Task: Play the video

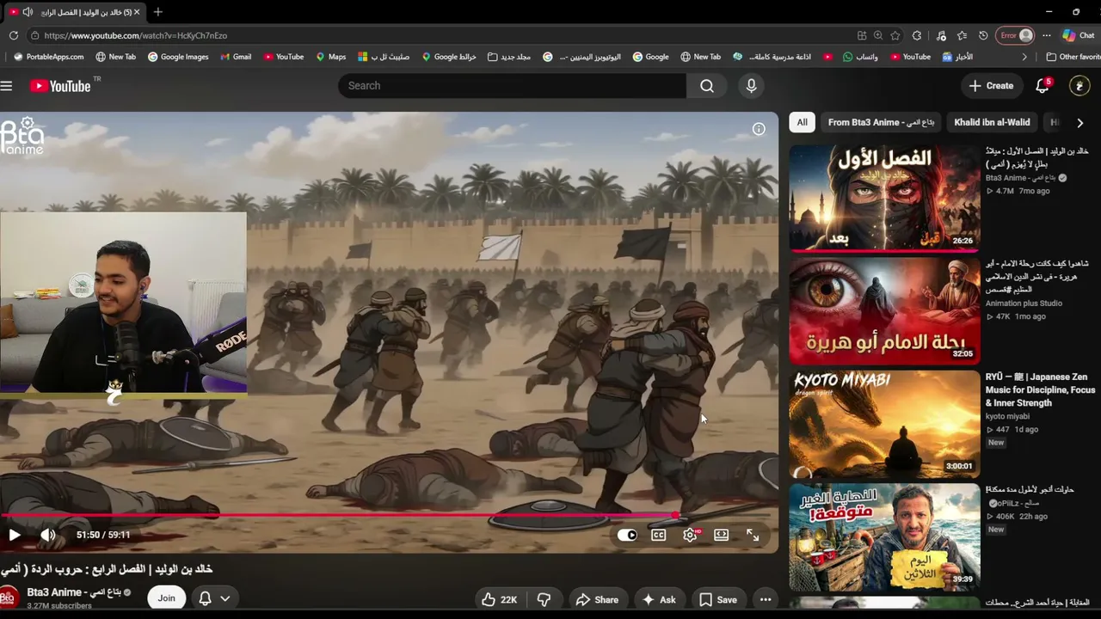Action: [15, 535]
